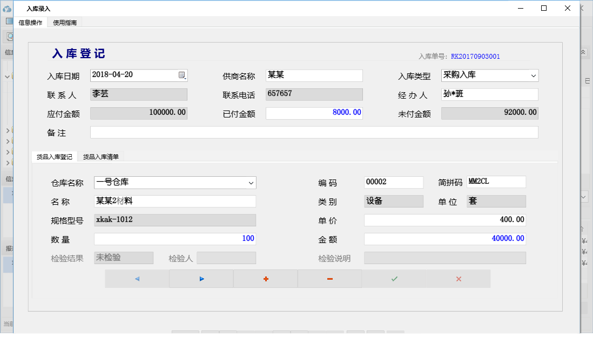
Task: Cancel the entry with red X icon
Action: coord(458,279)
